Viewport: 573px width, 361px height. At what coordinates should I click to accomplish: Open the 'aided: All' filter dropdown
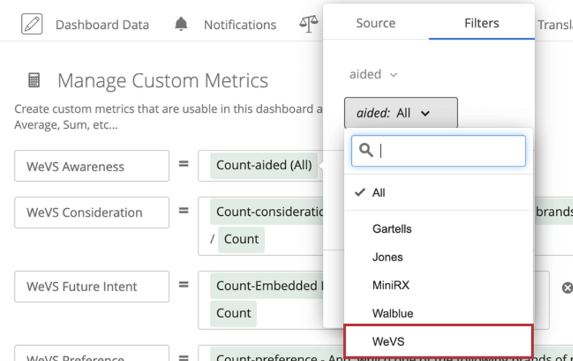point(401,112)
